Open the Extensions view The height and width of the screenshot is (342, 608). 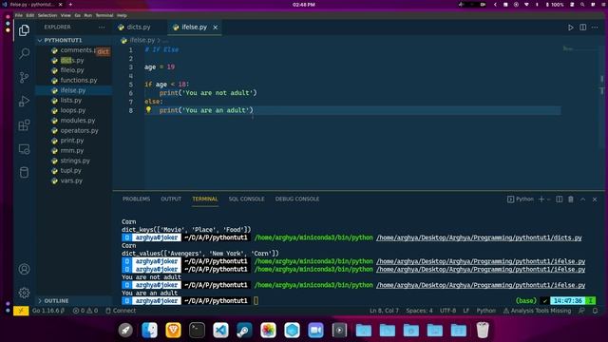click(24, 125)
